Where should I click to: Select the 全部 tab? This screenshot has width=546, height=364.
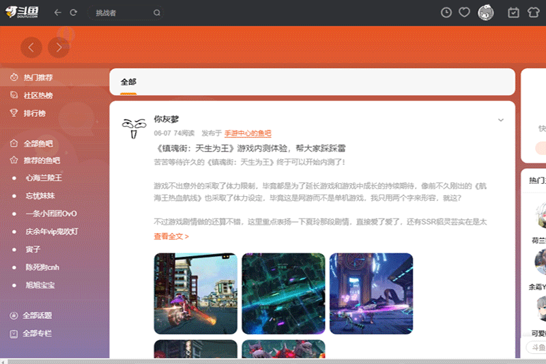click(128, 82)
